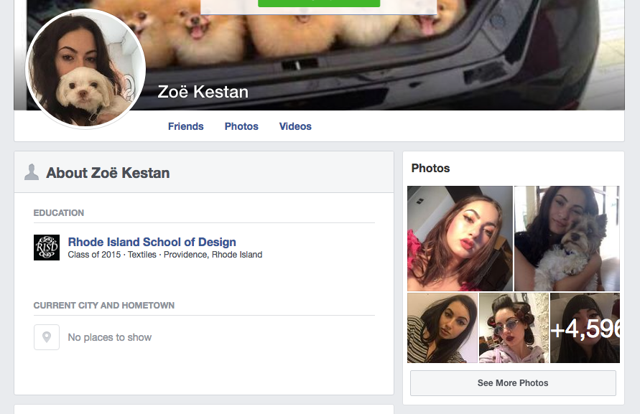Click the +4,596 more photos thumbnail
The image size is (640, 414).
point(585,328)
